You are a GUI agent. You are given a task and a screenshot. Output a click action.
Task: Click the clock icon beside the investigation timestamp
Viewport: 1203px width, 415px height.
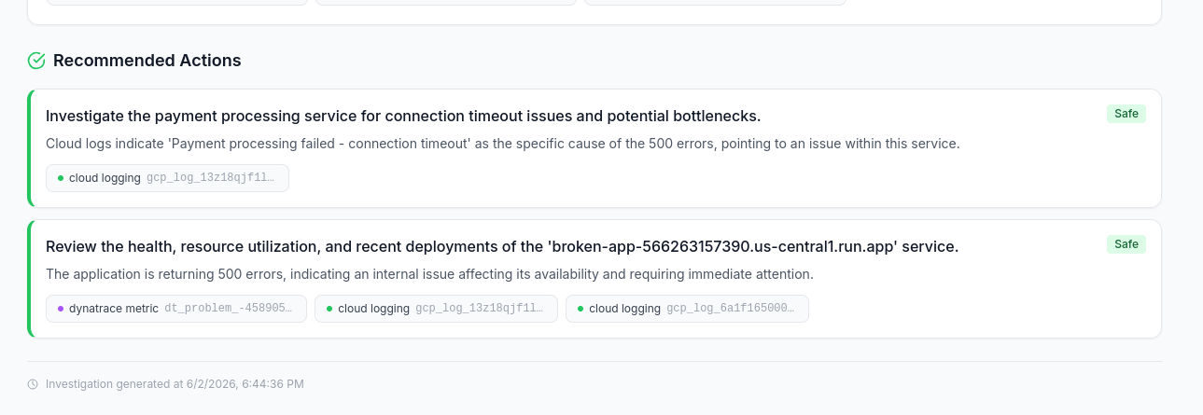click(33, 384)
